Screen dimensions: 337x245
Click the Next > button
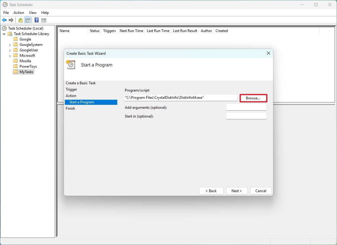coord(237,191)
